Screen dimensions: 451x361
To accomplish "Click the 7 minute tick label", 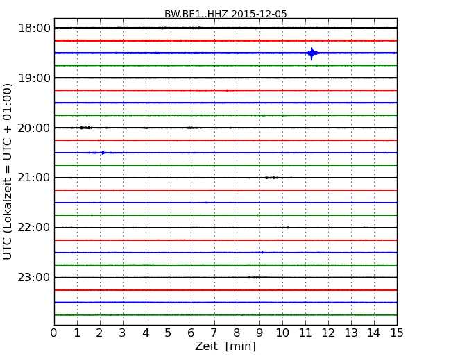I will point(214,333).
